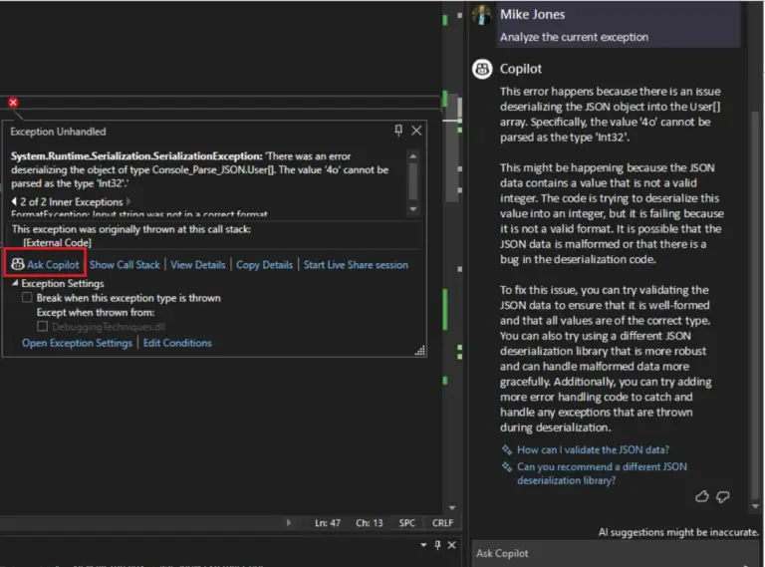
Task: Close the bottom tool panel
Action: (x=452, y=544)
